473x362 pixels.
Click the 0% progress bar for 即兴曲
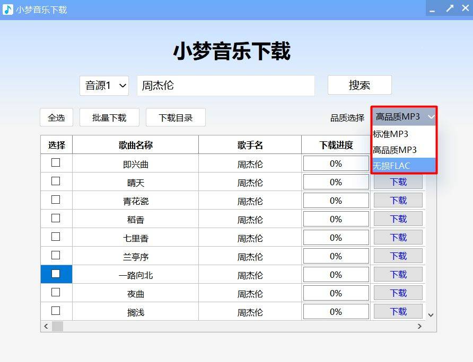pyautogui.click(x=336, y=162)
